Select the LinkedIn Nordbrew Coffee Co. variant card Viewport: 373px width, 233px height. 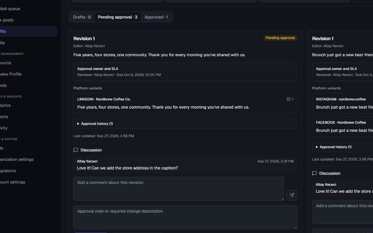pyautogui.click(x=185, y=103)
